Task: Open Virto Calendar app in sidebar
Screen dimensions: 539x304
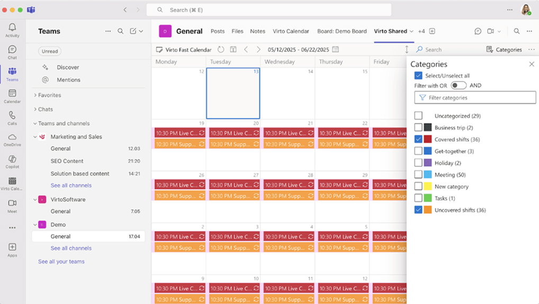Action: (12, 184)
